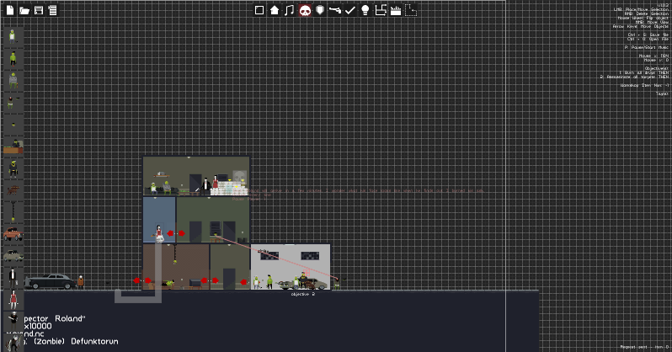Pick the dashed selection area tool
Image resolution: width=672 pixels, height=352 pixels.
[411, 10]
